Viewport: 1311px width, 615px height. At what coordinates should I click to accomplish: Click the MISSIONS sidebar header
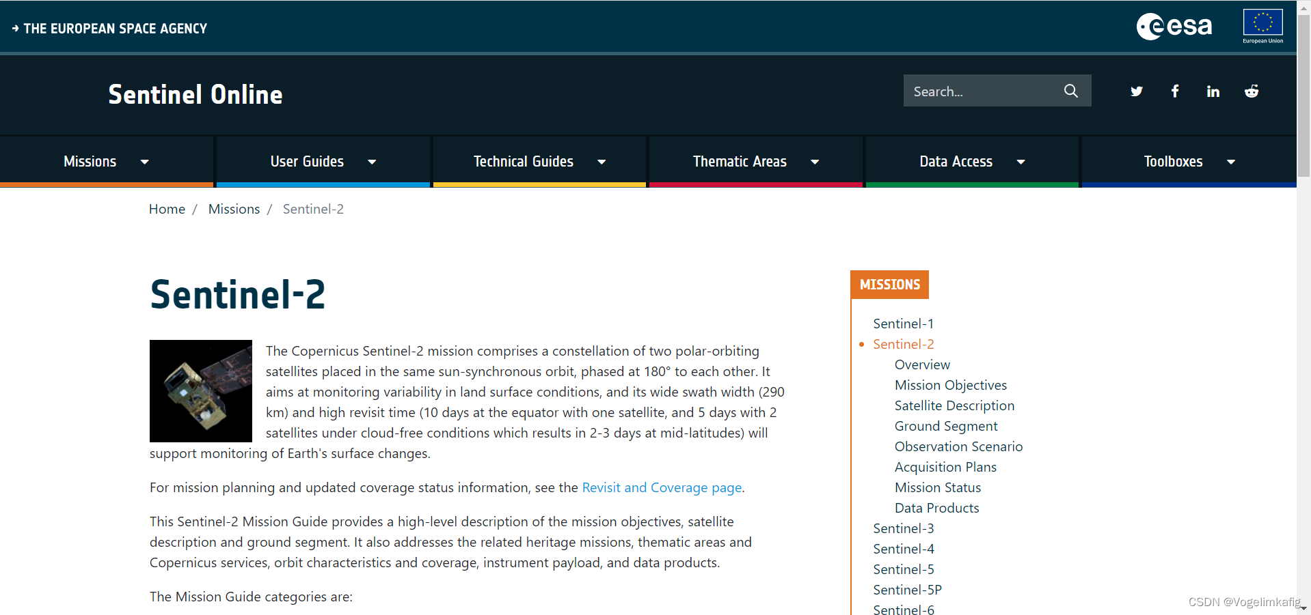[889, 285]
